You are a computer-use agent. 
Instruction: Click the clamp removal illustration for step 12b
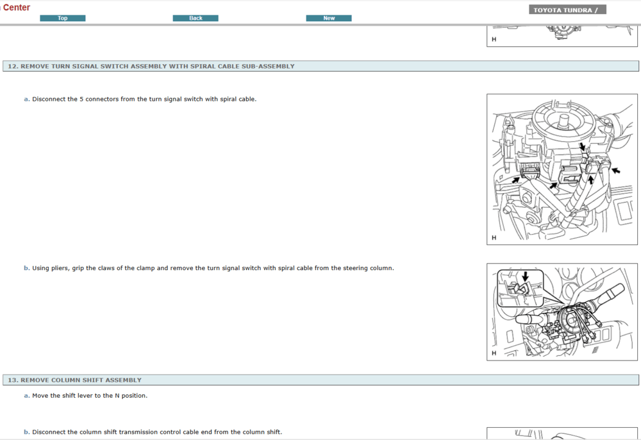(561, 310)
